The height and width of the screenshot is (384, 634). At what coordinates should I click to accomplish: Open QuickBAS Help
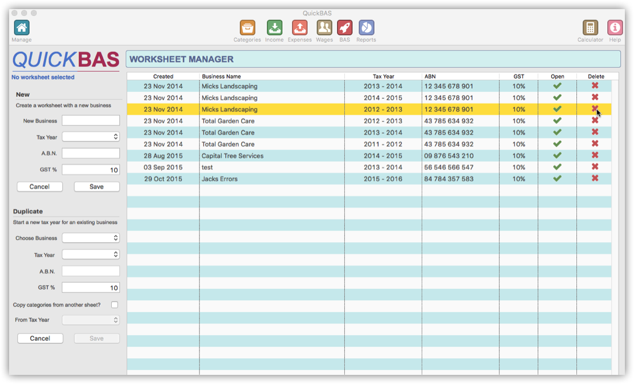coord(615,27)
